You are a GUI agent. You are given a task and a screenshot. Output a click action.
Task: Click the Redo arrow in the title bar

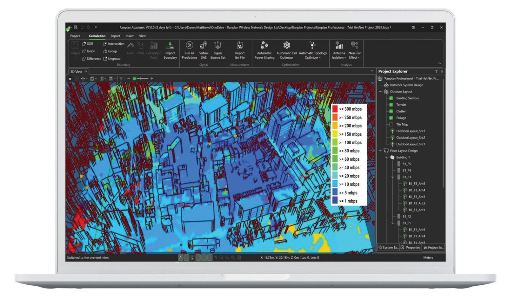(x=88, y=28)
